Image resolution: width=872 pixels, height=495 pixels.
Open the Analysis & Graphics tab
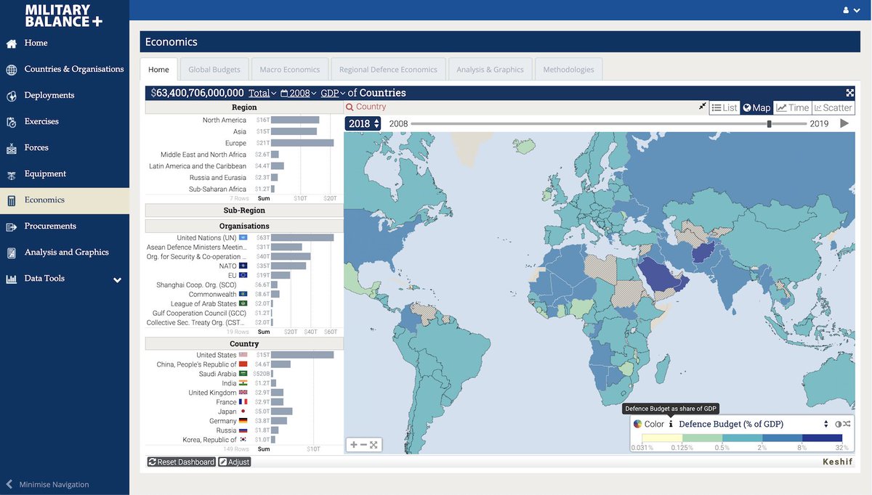pos(490,70)
